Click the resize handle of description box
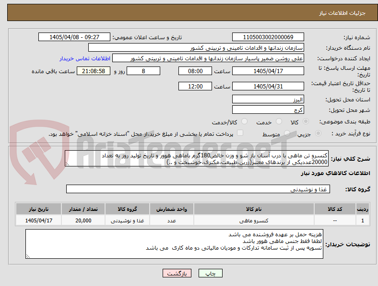 (x=67, y=164)
